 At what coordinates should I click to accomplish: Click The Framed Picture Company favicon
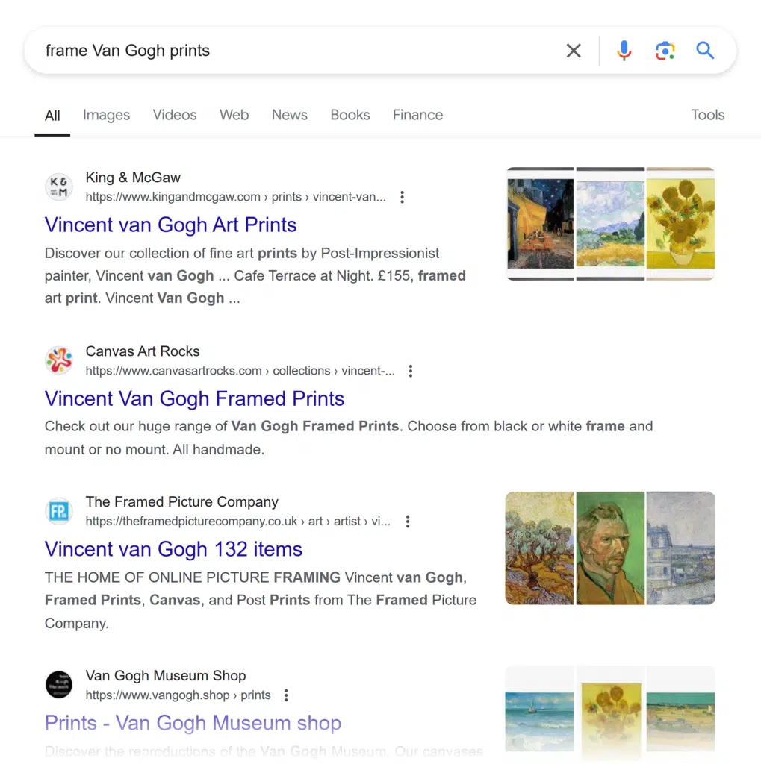(x=59, y=511)
